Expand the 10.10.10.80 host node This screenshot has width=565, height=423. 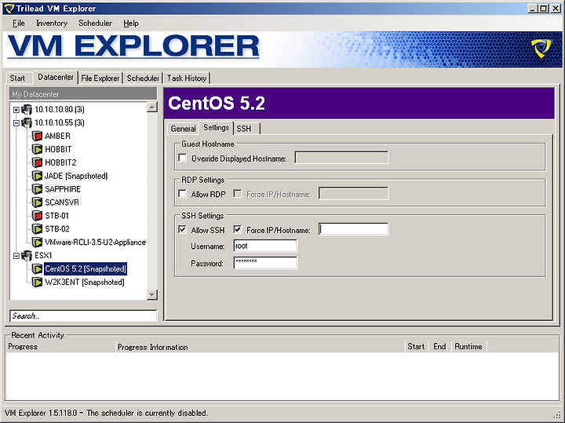(x=16, y=110)
